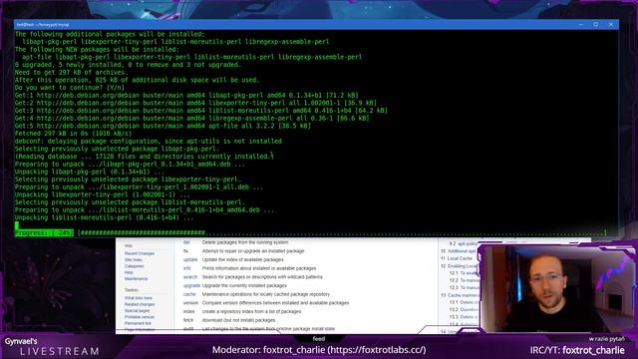Screen dimensions: 638x359
Task: Open Help link in wiki sidebar
Action: coord(129,272)
